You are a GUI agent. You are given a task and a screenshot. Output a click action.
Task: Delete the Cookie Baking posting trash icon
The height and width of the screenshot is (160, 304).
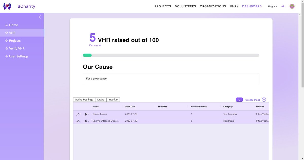coord(86,114)
